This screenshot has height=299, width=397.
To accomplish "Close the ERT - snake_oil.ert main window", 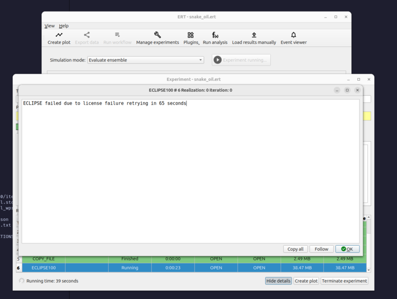I will 346,16.
